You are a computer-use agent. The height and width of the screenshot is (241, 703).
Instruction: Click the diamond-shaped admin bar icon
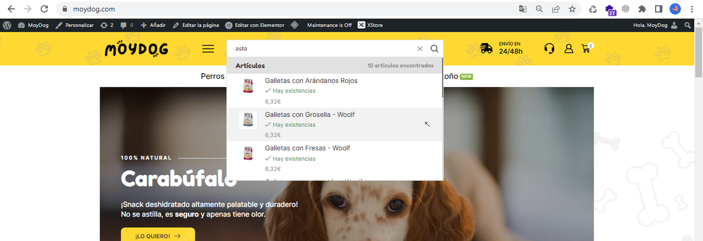pyautogui.click(x=294, y=25)
